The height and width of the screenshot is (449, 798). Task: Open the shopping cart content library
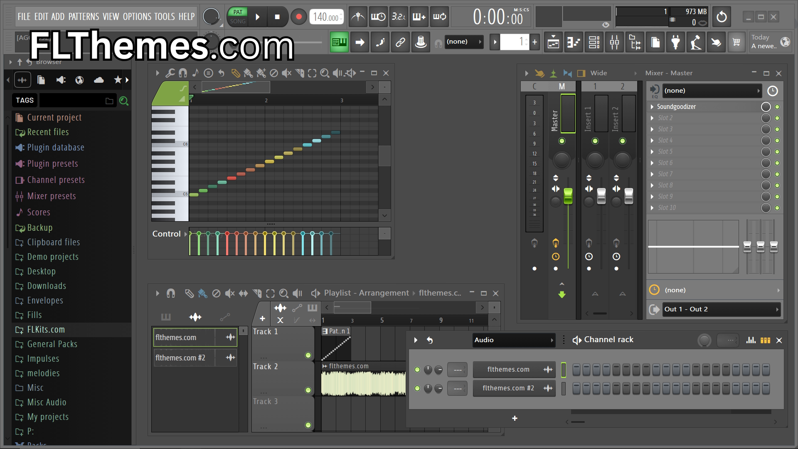(x=736, y=42)
